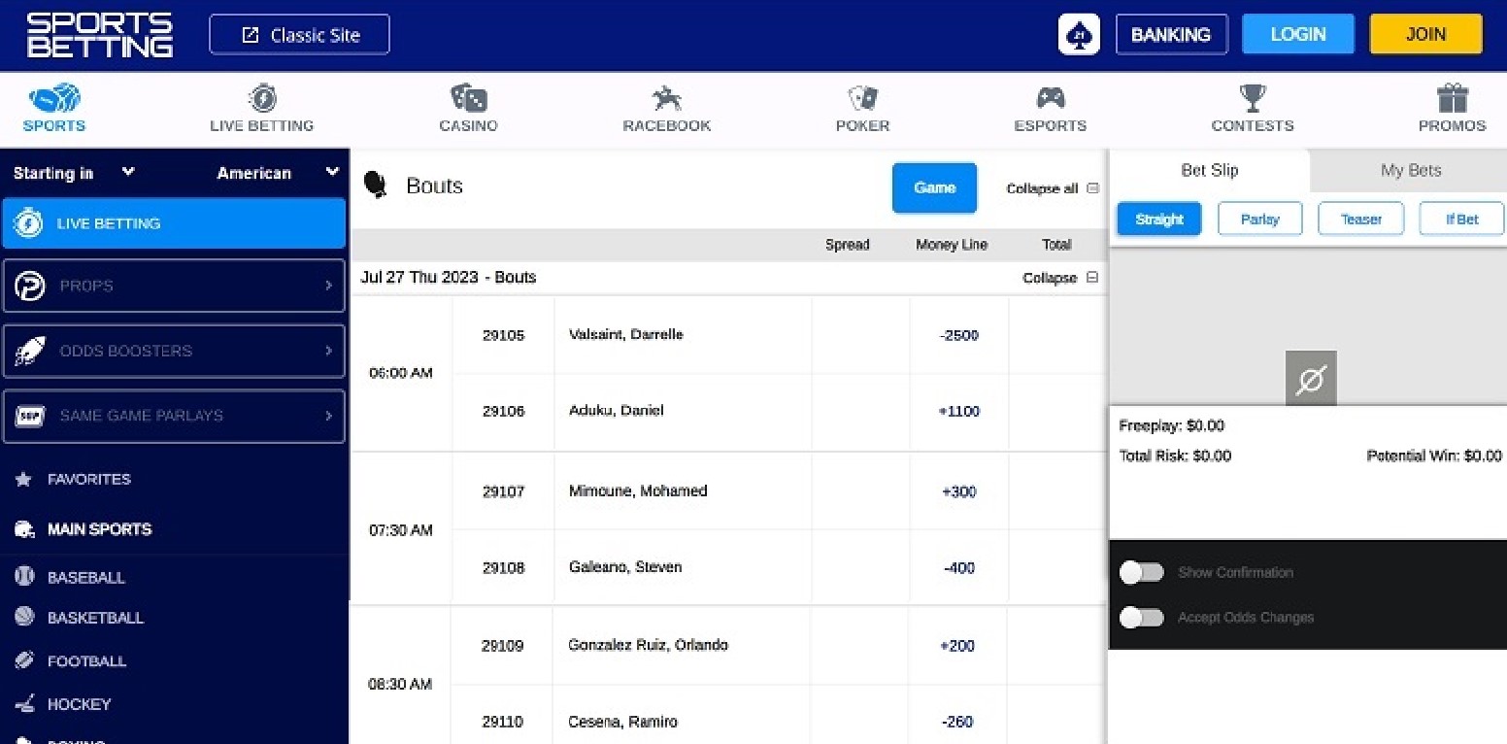Open Contests trophy icon
The width and height of the screenshot is (1507, 744).
click(x=1252, y=98)
